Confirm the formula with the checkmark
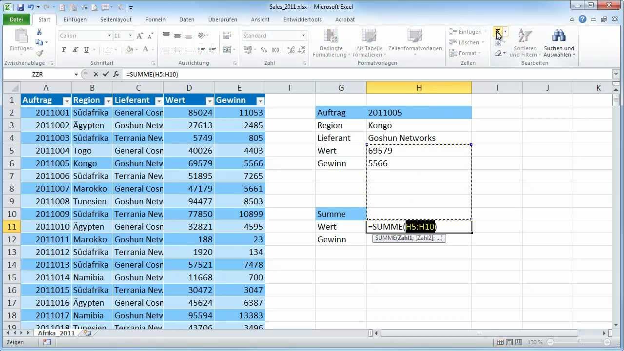624x351 pixels. tap(106, 74)
